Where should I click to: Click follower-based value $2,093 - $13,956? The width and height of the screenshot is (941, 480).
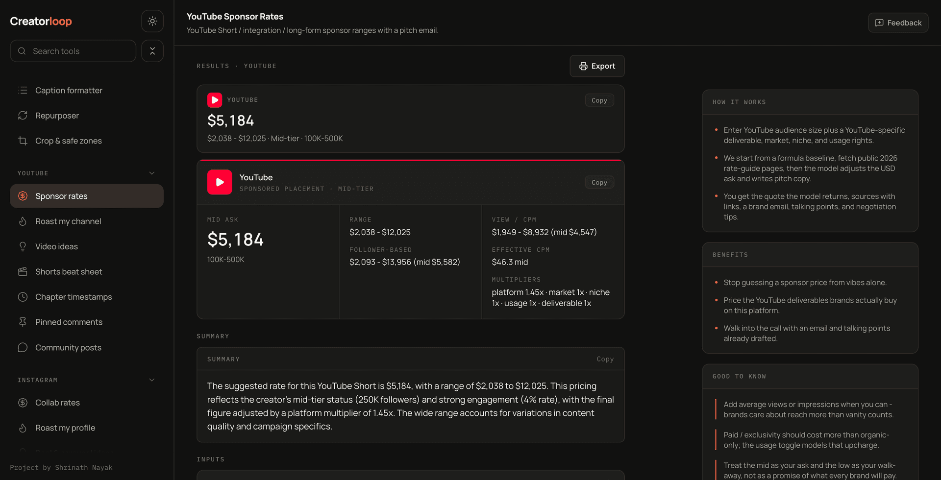coord(405,262)
